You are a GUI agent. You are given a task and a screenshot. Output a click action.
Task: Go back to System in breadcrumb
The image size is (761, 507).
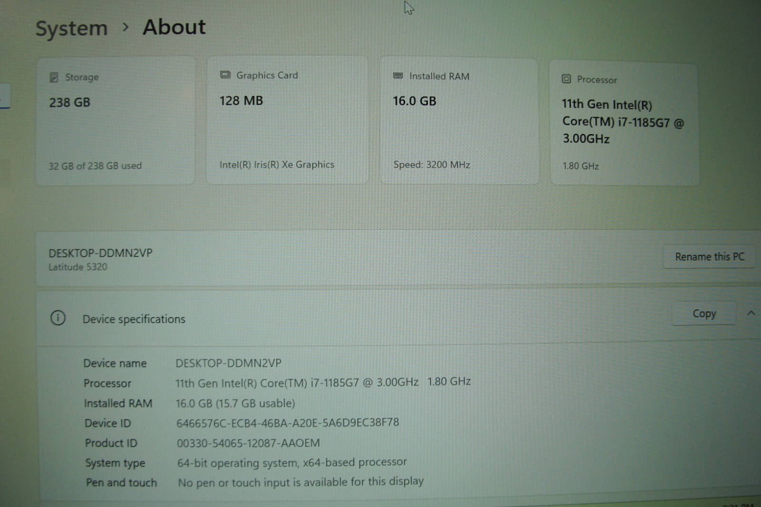click(72, 29)
